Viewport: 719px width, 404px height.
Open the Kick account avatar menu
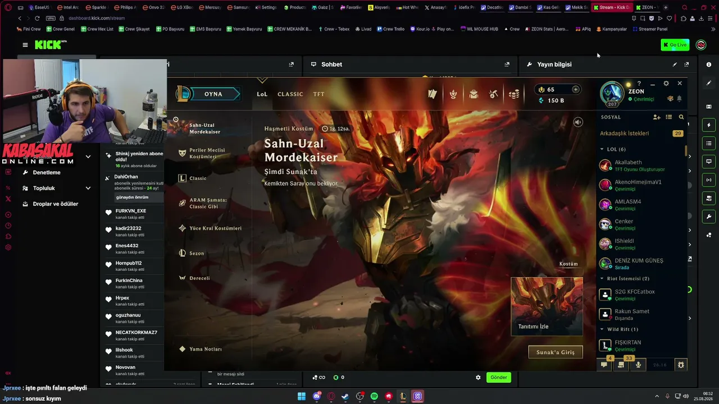click(701, 45)
